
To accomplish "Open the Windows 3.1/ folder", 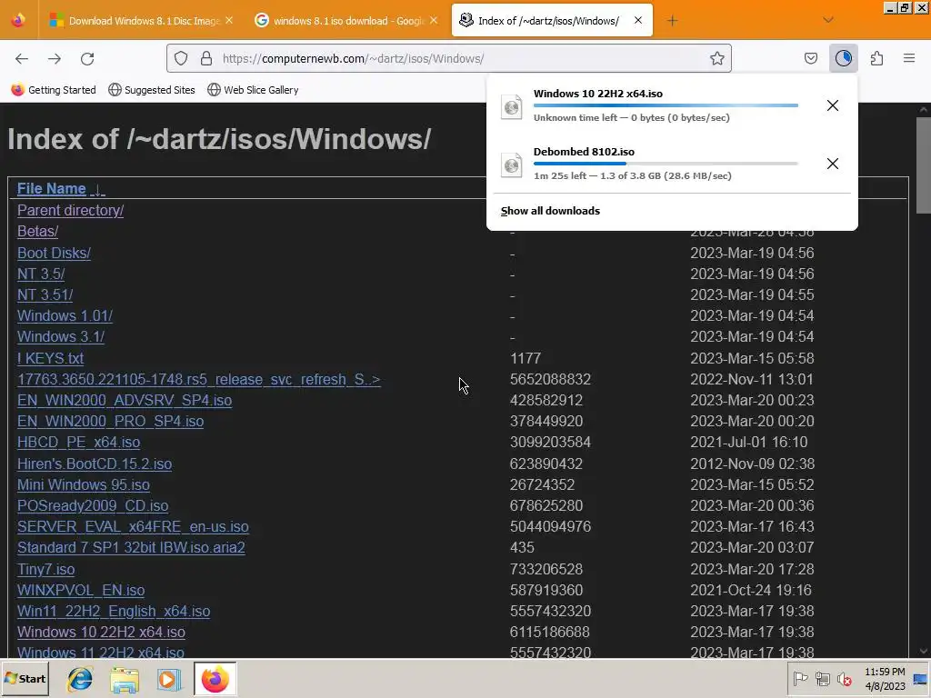I will click(61, 336).
